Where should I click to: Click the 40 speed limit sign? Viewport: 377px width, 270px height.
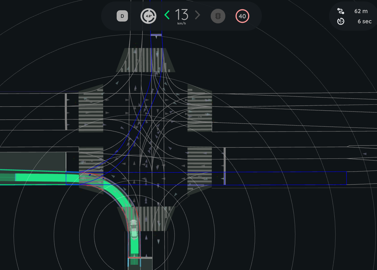click(x=242, y=16)
